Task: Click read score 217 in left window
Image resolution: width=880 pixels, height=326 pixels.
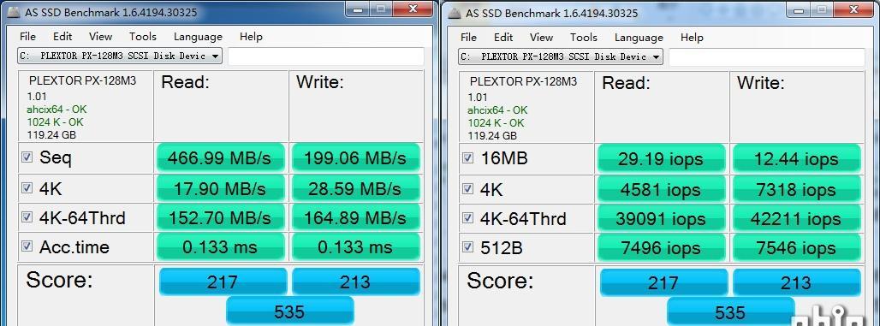Action: click(x=223, y=282)
